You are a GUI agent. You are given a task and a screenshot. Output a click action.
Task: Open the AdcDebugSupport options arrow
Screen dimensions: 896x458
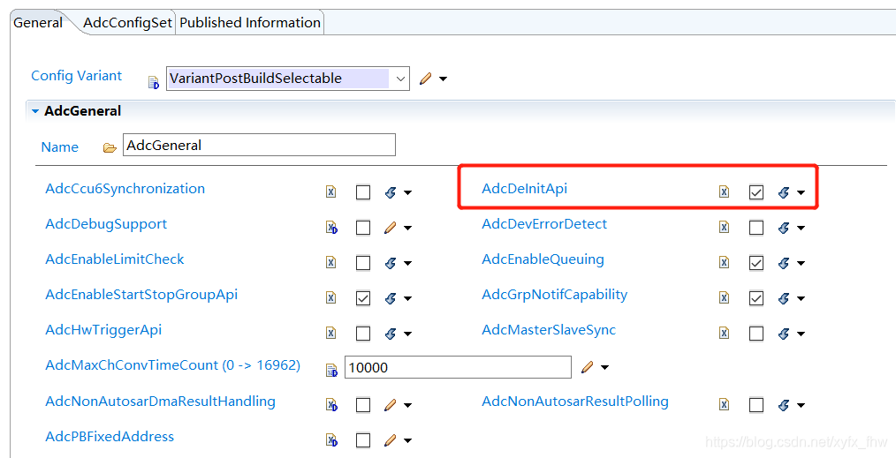(x=407, y=229)
